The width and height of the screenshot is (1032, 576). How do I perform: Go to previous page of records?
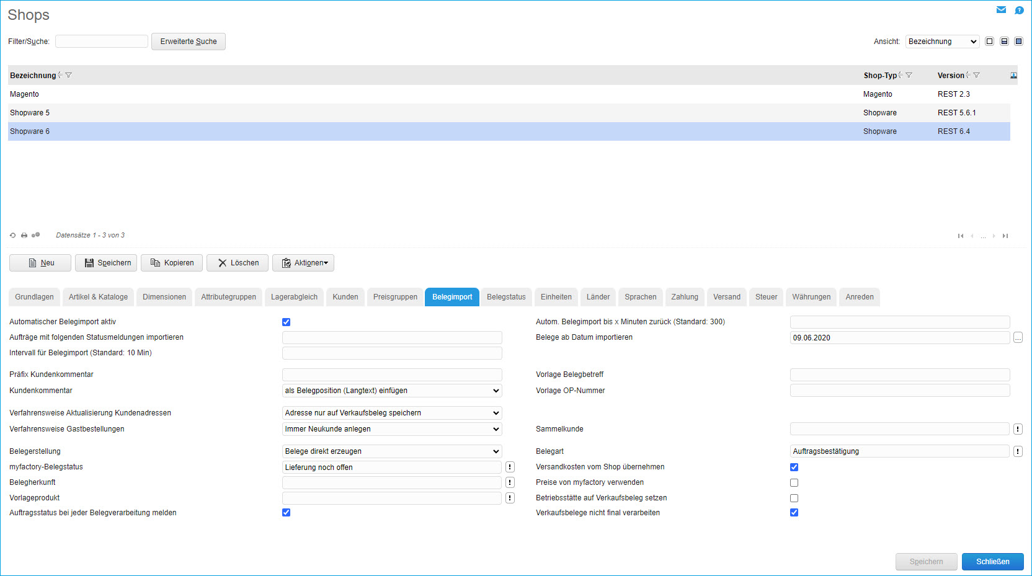click(972, 236)
